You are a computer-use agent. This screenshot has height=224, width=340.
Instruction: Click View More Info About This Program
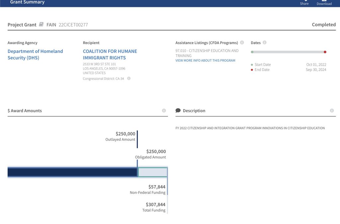(x=205, y=61)
